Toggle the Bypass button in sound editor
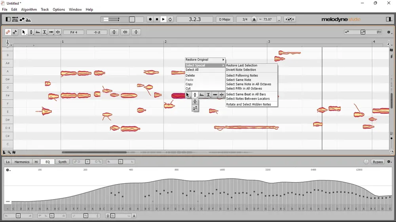Viewport: 396px width, 222px height. coord(377,162)
